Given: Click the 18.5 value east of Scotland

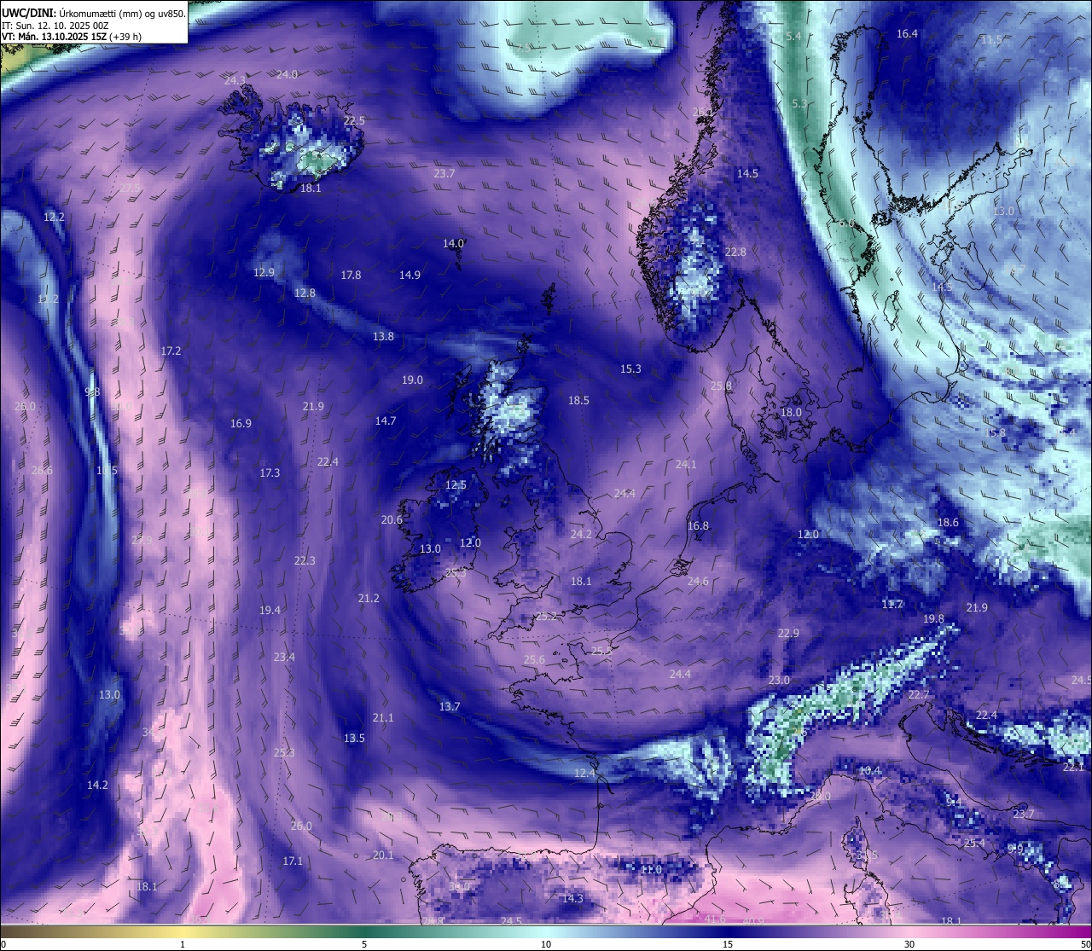Looking at the screenshot, I should coord(578,400).
